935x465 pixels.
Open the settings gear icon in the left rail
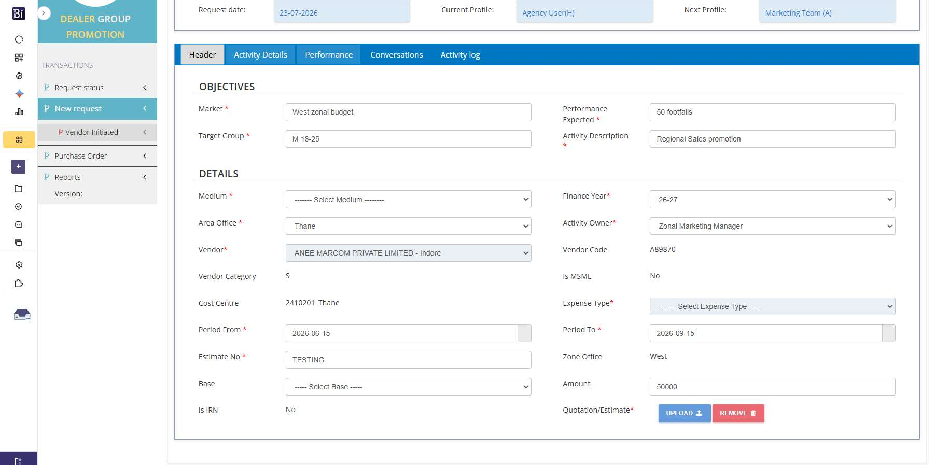(x=19, y=265)
